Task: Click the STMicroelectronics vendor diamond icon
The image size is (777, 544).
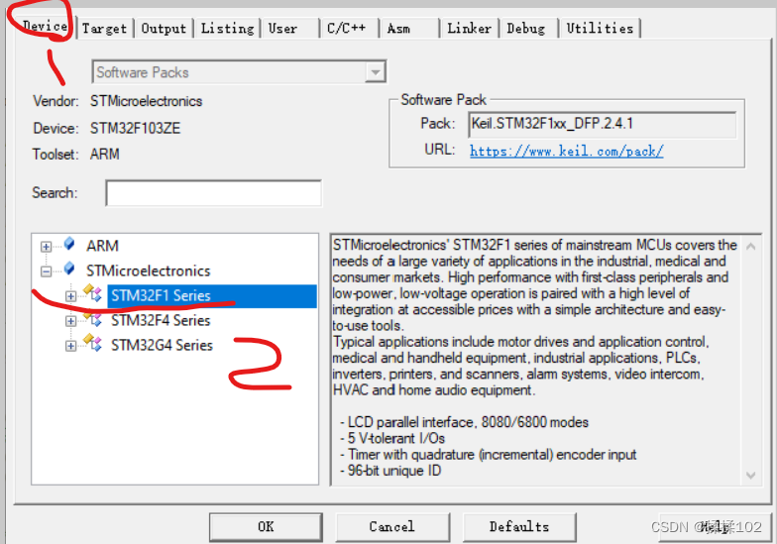Action: click(x=69, y=269)
